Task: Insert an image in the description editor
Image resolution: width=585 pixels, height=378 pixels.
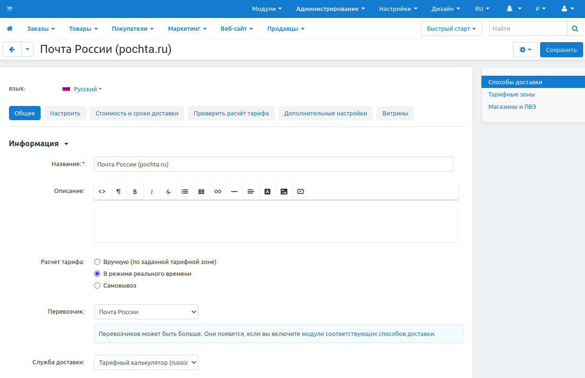Action: click(284, 192)
